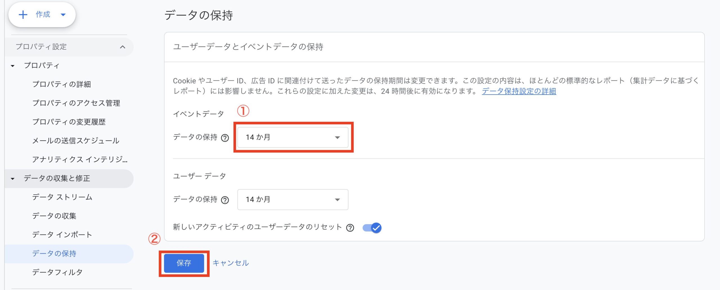
Task: Select データの保持 in sidebar
Action: click(69, 254)
